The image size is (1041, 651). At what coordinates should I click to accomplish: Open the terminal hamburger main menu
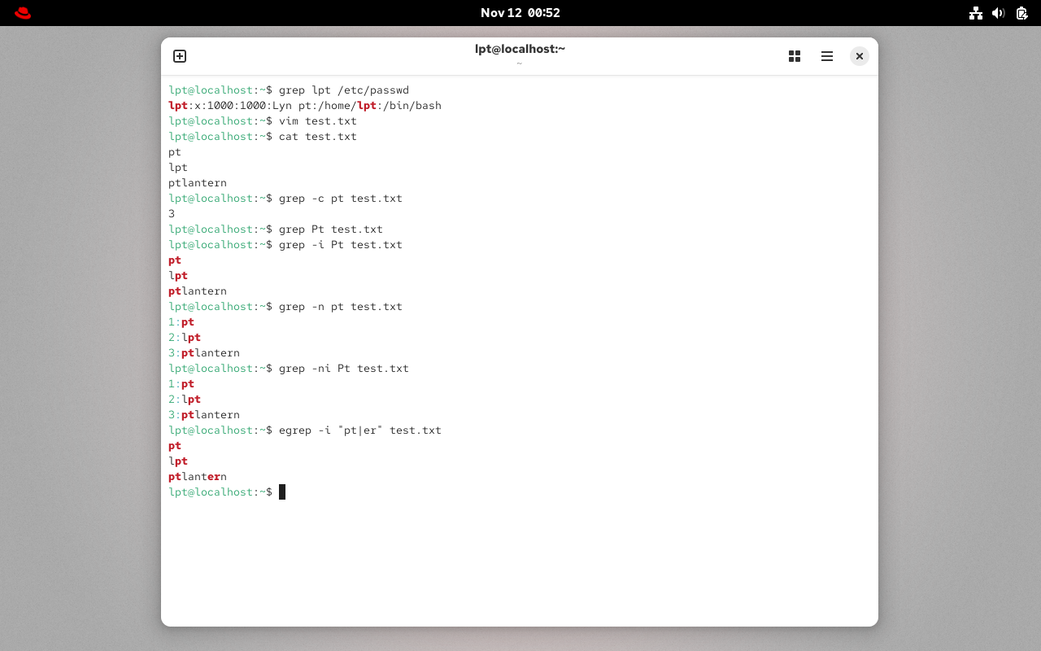click(827, 56)
